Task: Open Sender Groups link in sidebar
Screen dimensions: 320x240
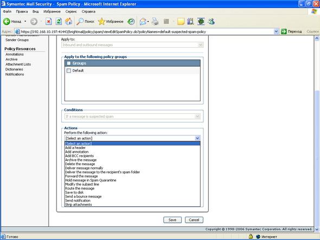Action: tap(17, 40)
